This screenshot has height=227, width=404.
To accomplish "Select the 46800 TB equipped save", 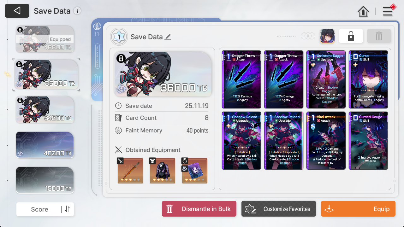I will pyautogui.click(x=45, y=39).
